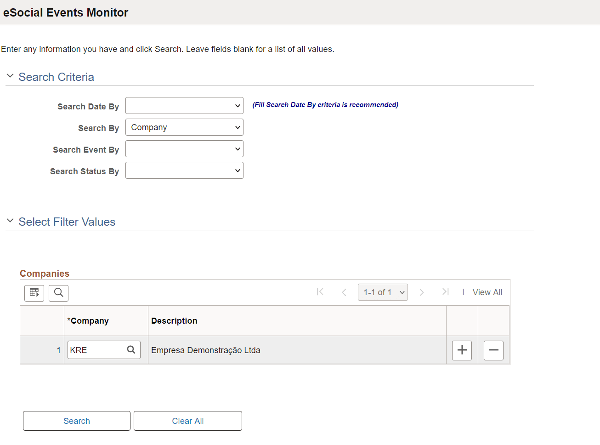This screenshot has height=445, width=600.
Task: Click the next page arrow
Action: [x=422, y=291]
